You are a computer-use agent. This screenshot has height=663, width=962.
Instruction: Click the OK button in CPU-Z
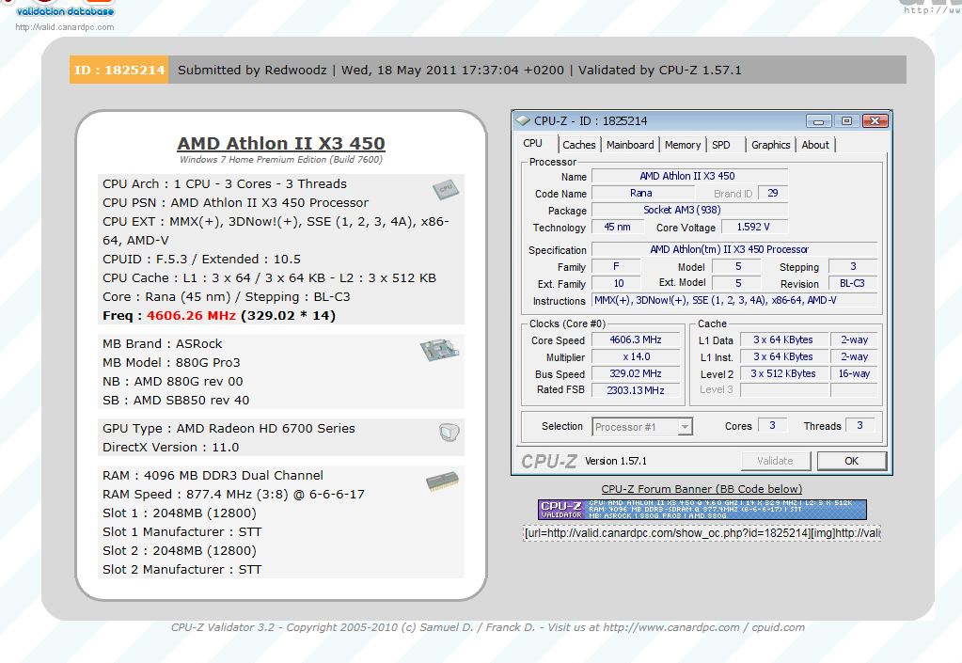(x=852, y=461)
